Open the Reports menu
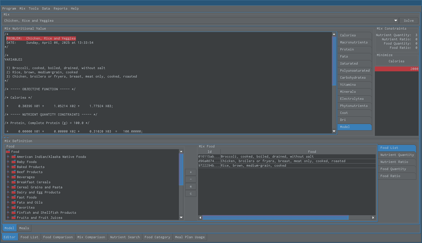This screenshot has width=422, height=243. (60, 8)
